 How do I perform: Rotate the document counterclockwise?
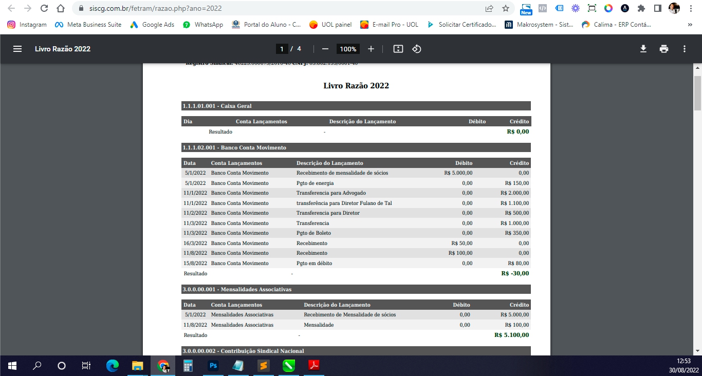[417, 49]
